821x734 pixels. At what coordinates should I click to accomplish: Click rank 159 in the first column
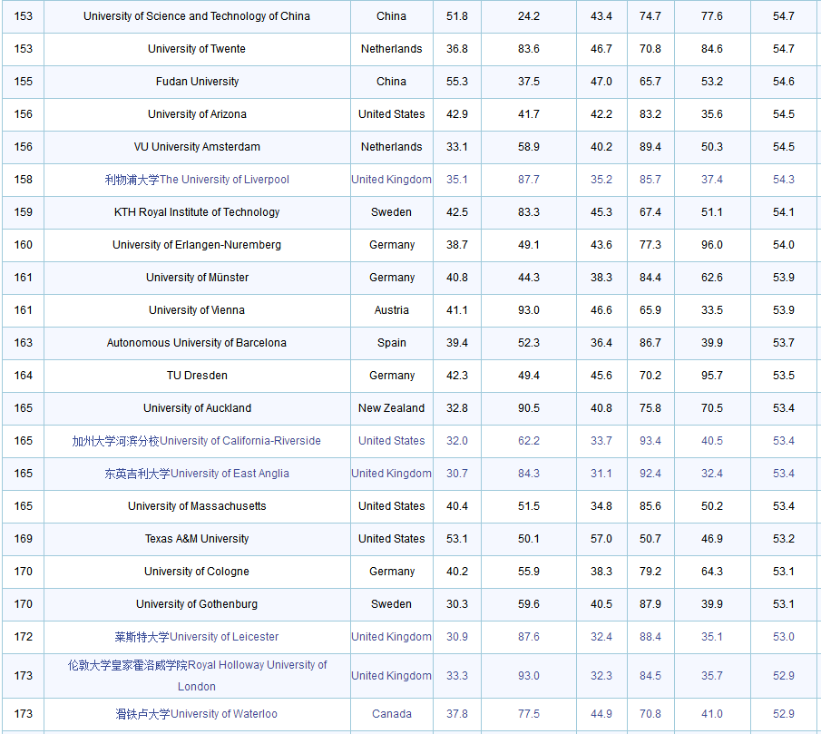pos(23,212)
